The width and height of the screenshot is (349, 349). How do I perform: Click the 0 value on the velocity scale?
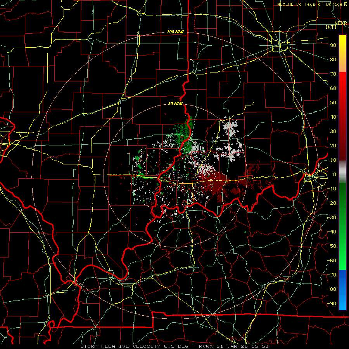pyautogui.click(x=335, y=174)
